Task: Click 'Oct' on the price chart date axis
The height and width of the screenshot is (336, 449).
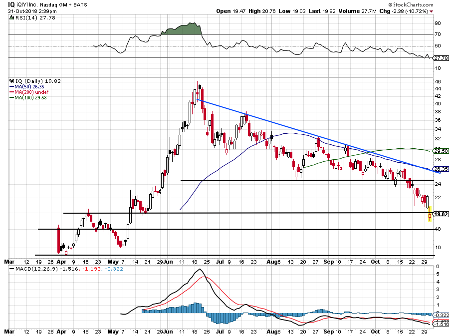Action: pyautogui.click(x=375, y=262)
